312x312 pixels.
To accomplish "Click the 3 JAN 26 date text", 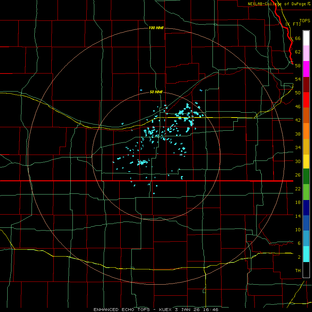I will [188, 310].
